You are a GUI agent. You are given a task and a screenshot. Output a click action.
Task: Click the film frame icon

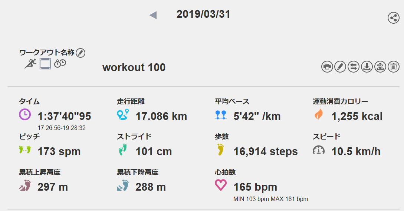click(x=45, y=63)
